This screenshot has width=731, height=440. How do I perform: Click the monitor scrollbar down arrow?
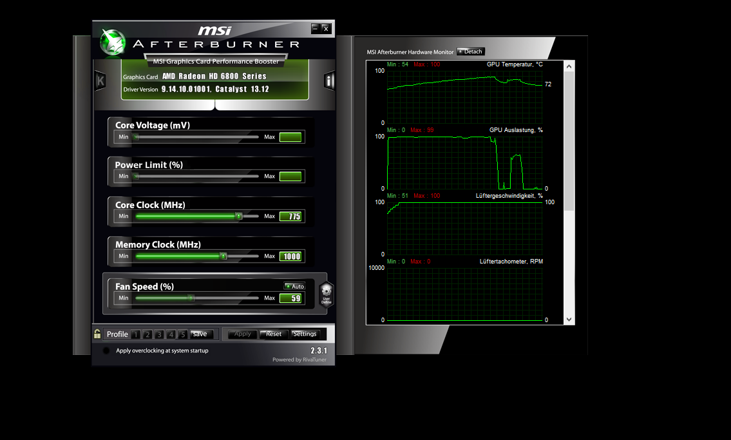pyautogui.click(x=569, y=320)
